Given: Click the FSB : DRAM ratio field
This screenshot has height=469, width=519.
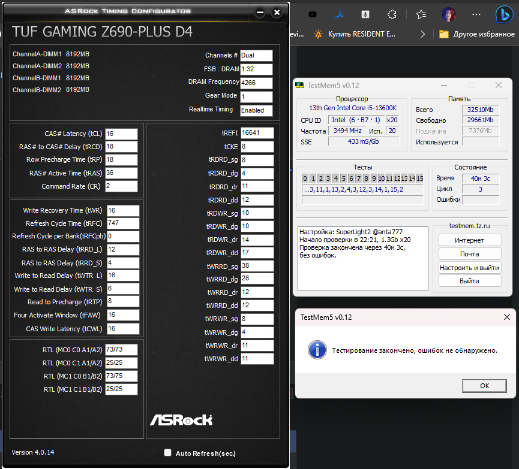Looking at the screenshot, I should tap(256, 69).
